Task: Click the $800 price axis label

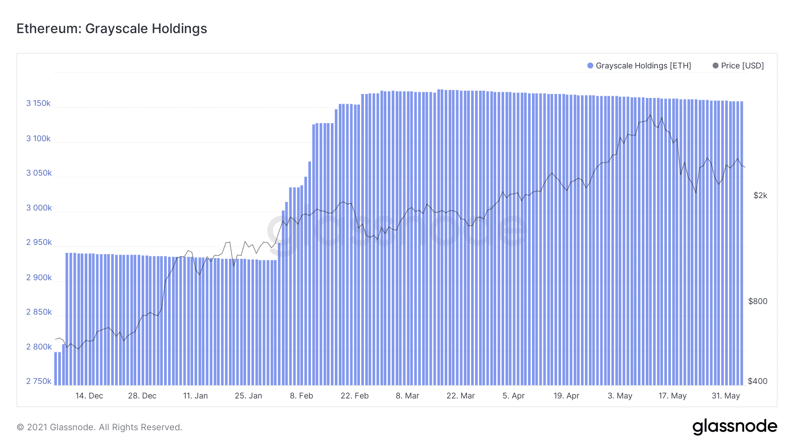Action: tap(757, 301)
